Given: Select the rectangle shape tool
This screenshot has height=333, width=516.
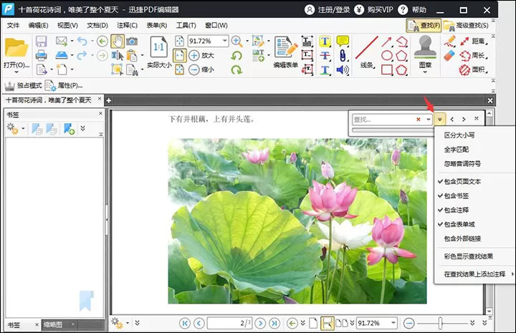Looking at the screenshot, I should [387, 69].
